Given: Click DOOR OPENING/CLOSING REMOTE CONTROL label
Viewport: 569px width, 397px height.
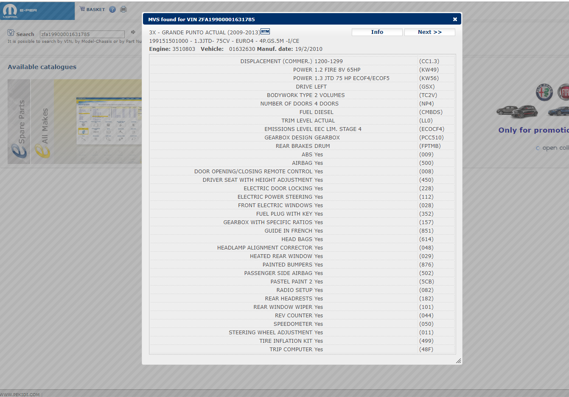Looking at the screenshot, I should [x=253, y=172].
